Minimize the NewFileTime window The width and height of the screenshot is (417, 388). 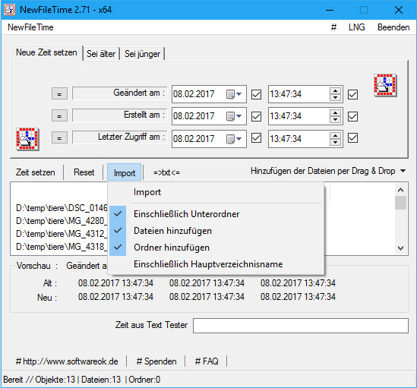(x=330, y=10)
